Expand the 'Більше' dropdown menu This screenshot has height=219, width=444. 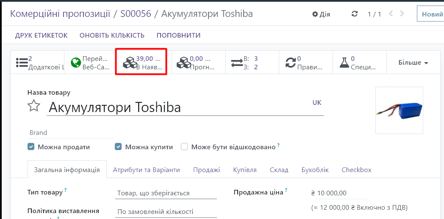(413, 63)
